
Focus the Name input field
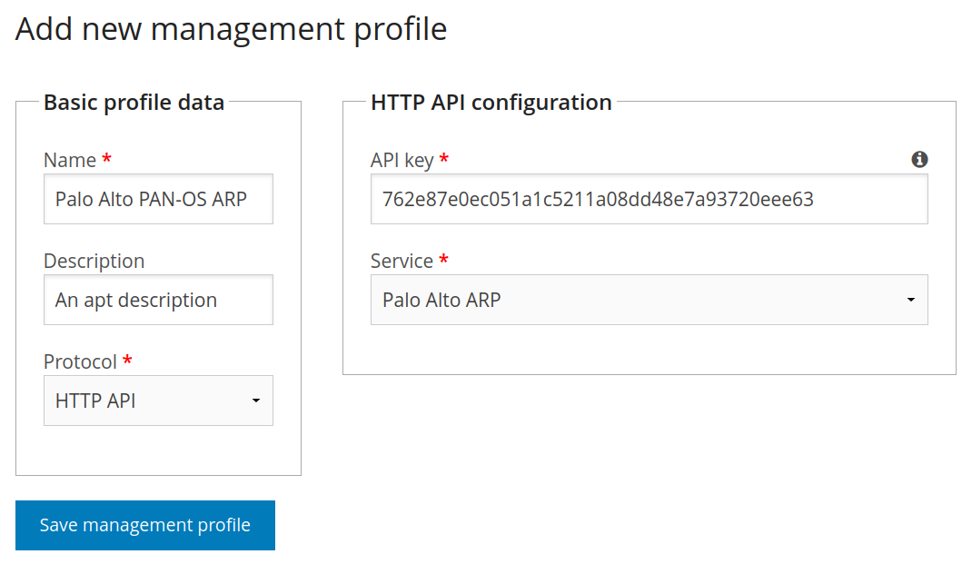158,199
